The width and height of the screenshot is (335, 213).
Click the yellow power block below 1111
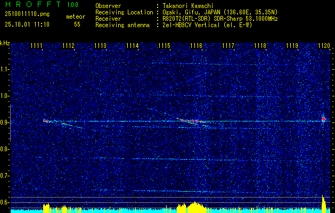[46, 208]
